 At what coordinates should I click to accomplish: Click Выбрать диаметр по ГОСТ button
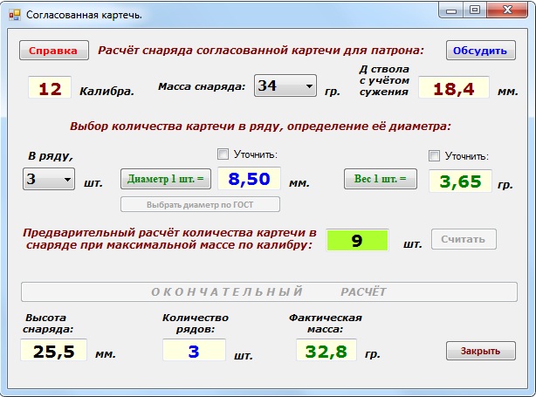pos(200,204)
